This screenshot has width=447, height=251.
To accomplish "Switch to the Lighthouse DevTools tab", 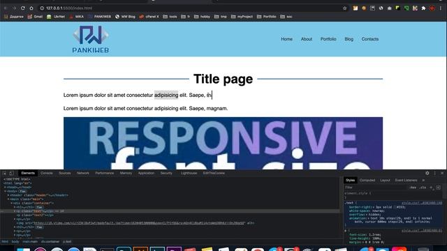I will 189,173.
